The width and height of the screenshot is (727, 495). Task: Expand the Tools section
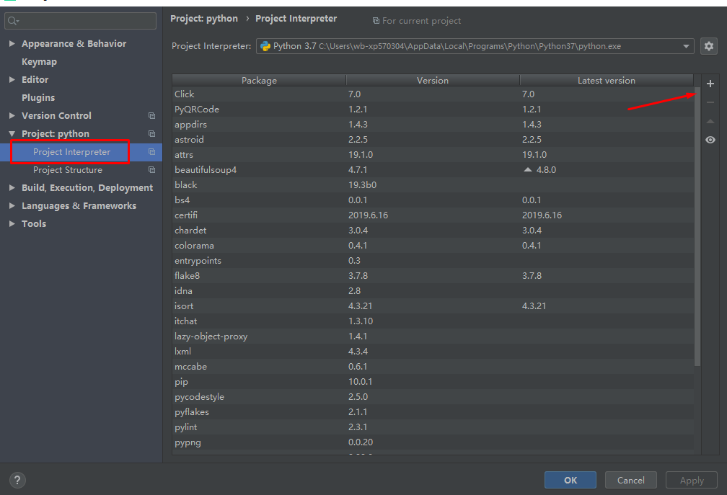[12, 223]
